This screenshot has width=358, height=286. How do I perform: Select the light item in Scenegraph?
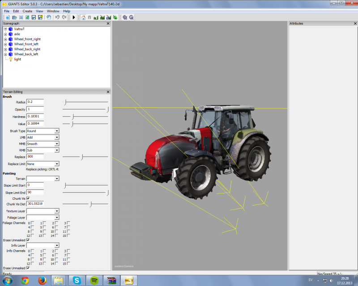[17, 59]
